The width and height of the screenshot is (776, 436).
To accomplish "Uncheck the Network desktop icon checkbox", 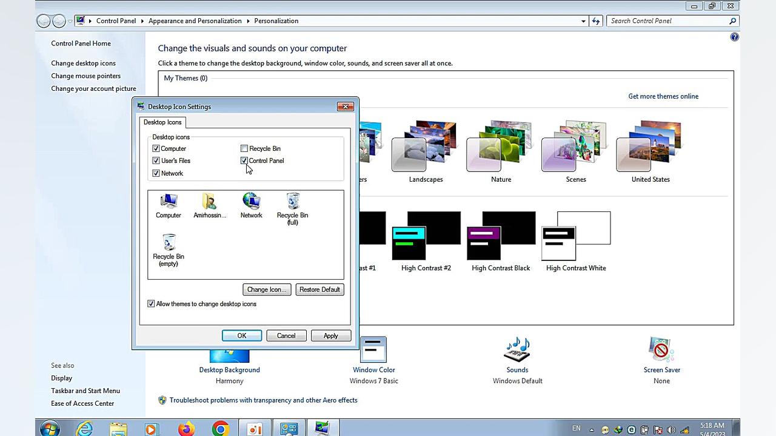I will pos(156,173).
